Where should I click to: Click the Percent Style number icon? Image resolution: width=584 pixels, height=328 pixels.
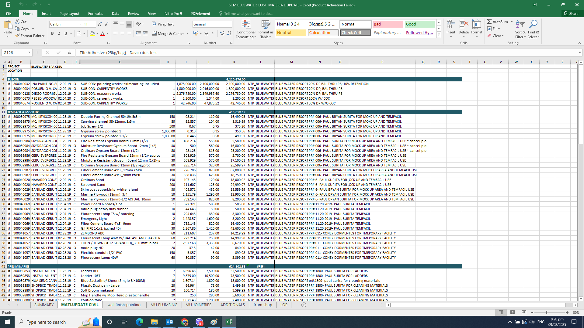pyautogui.click(x=207, y=33)
